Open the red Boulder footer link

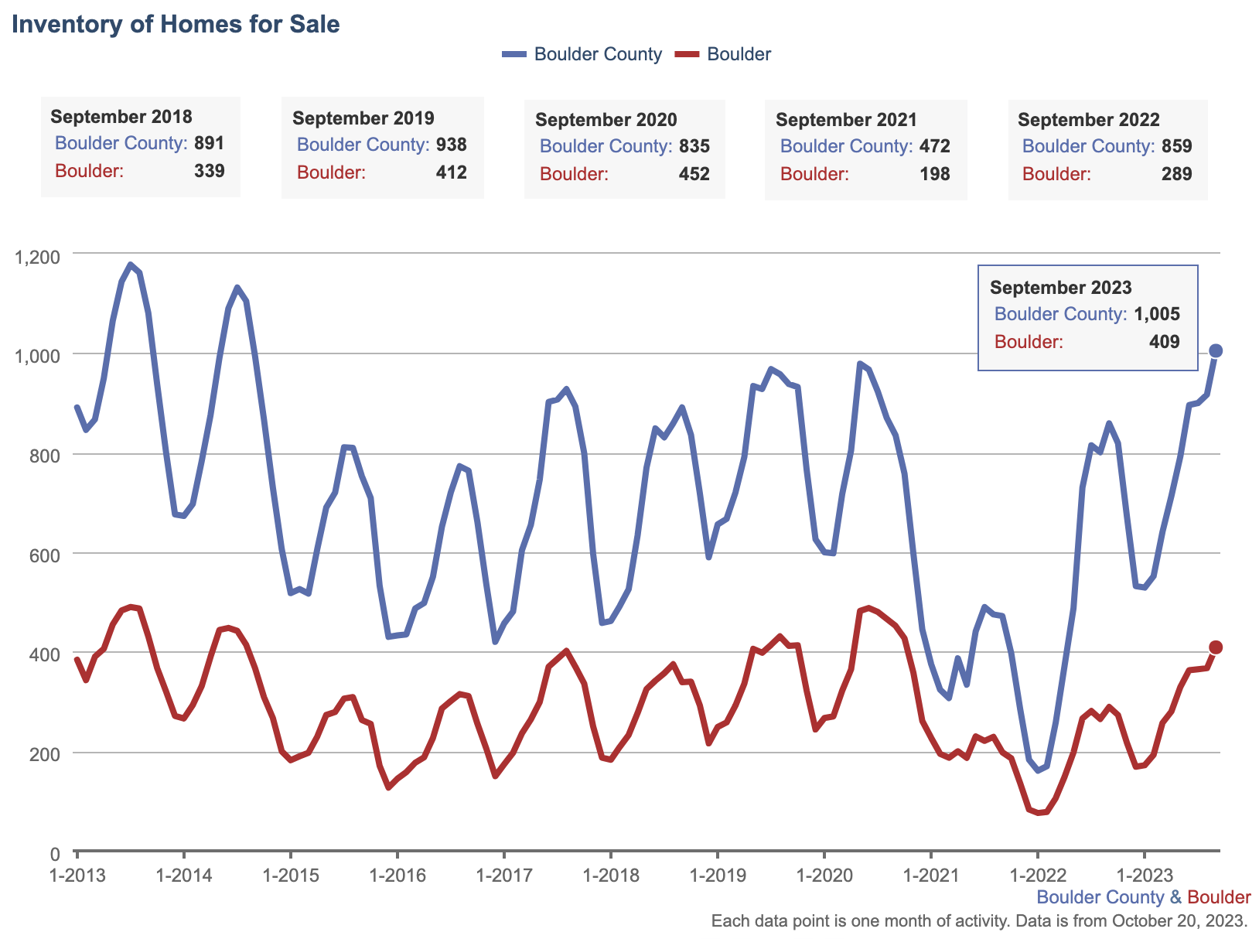point(1219,897)
